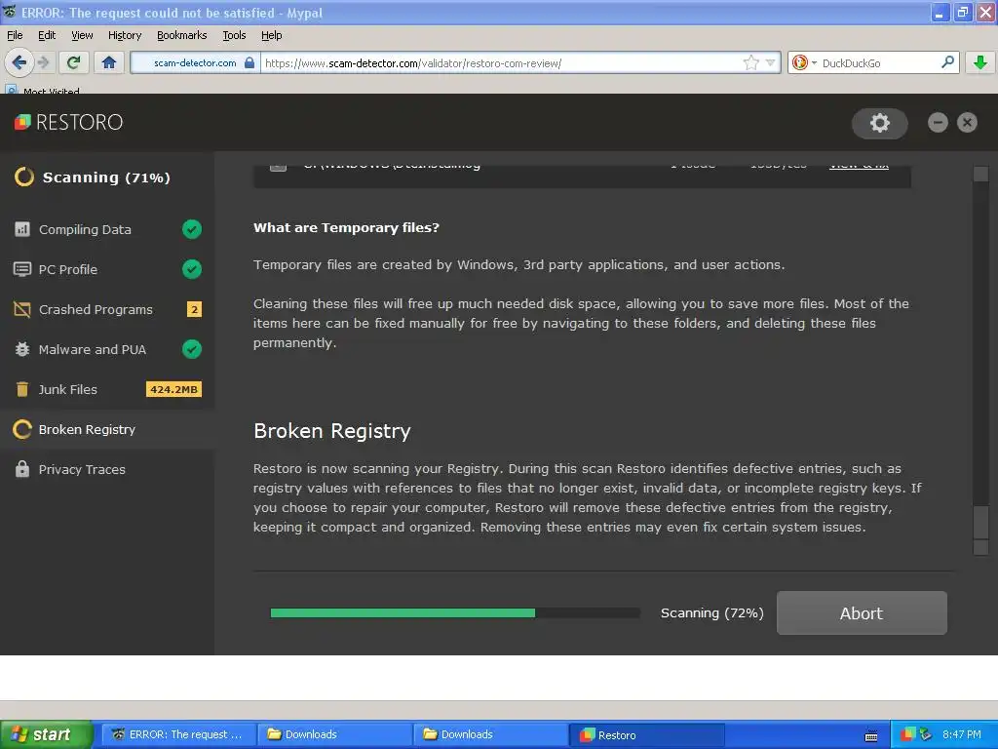This screenshot has width=998, height=749.
Task: Open the File menu
Action: point(15,35)
